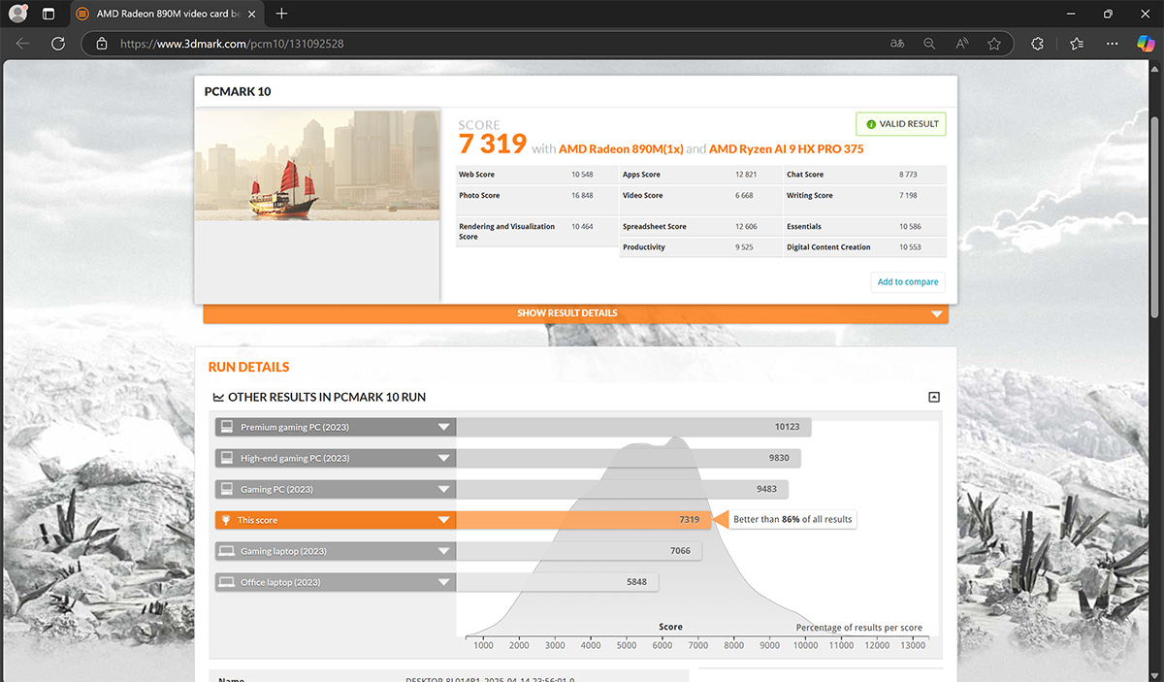1164x682 pixels.
Task: Click the zoom magnifier icon in address bar
Action: [x=929, y=44]
